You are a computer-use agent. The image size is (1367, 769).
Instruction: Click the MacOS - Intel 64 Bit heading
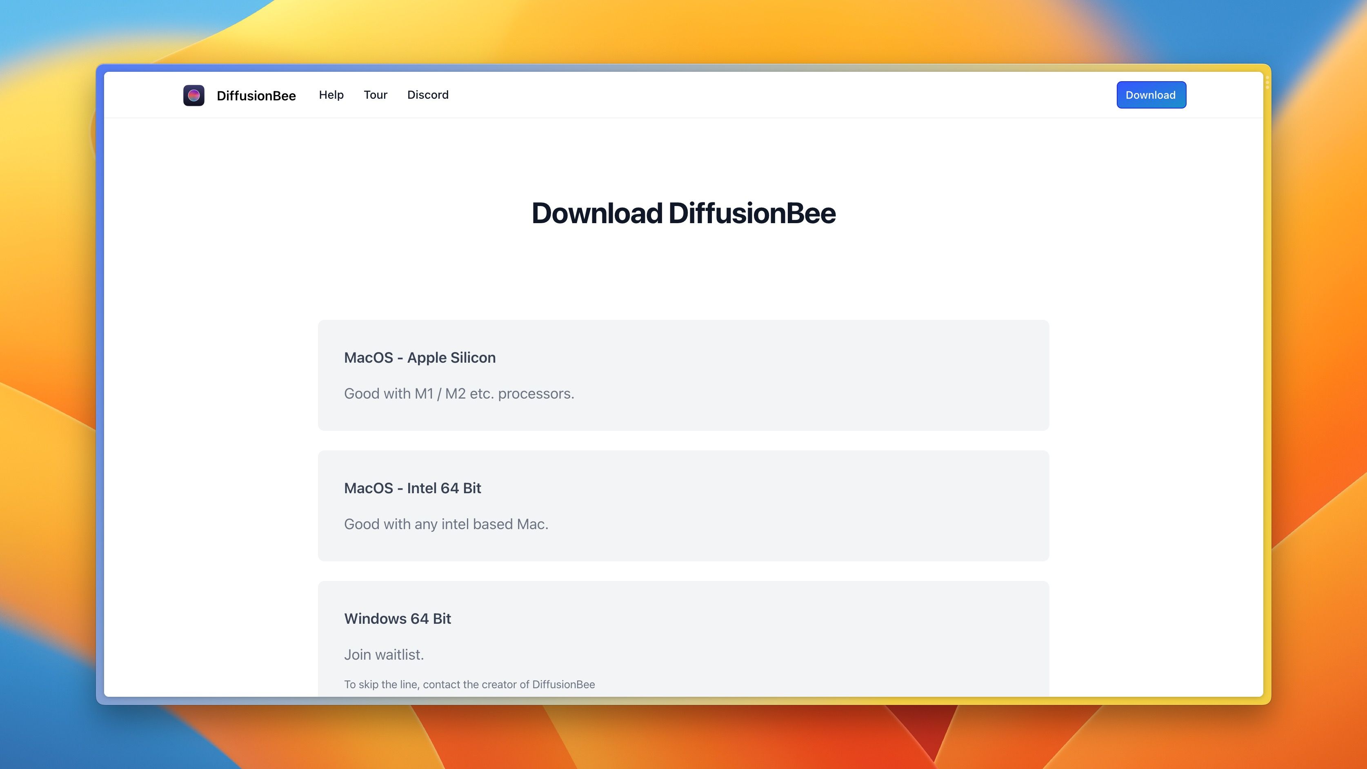tap(412, 488)
